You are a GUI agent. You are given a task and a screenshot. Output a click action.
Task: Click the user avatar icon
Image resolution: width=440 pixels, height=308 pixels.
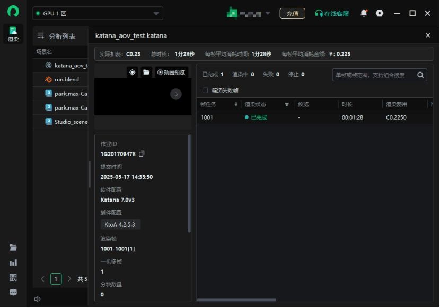pos(232,13)
